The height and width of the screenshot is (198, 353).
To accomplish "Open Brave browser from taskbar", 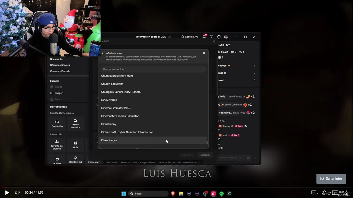I will pos(173,194).
